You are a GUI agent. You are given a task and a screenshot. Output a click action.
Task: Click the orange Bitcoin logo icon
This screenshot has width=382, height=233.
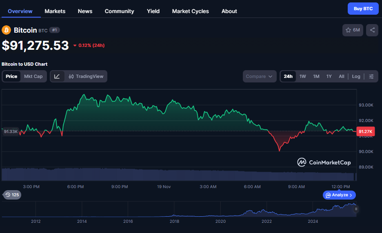pos(7,30)
